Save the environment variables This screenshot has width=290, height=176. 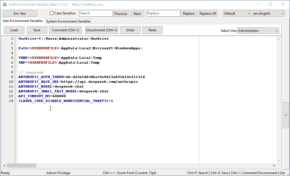37,30
